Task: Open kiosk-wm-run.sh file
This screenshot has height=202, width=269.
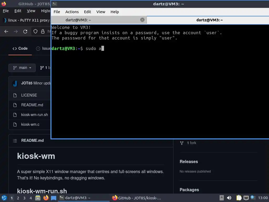Action: point(34,115)
